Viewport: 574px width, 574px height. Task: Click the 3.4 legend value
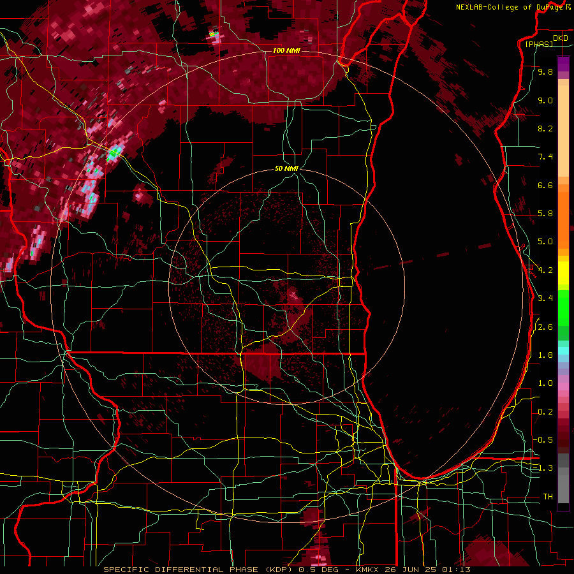(x=545, y=298)
